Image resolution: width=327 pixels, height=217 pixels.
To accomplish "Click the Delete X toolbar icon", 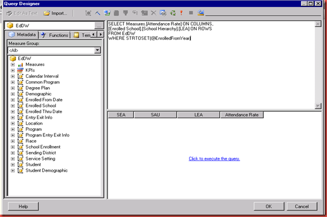I will tap(153, 13).
